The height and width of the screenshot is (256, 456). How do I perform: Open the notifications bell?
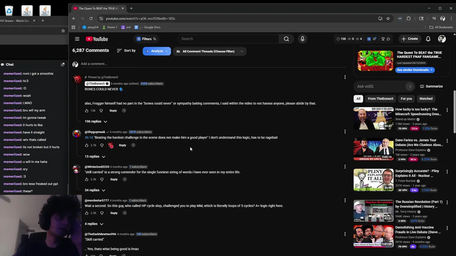point(428,39)
